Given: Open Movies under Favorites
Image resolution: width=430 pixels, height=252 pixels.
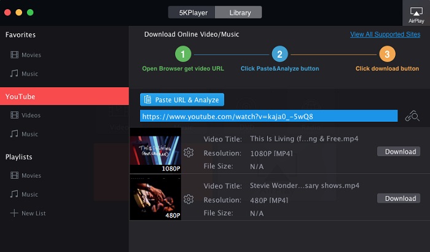Looking at the screenshot, I should click(31, 55).
